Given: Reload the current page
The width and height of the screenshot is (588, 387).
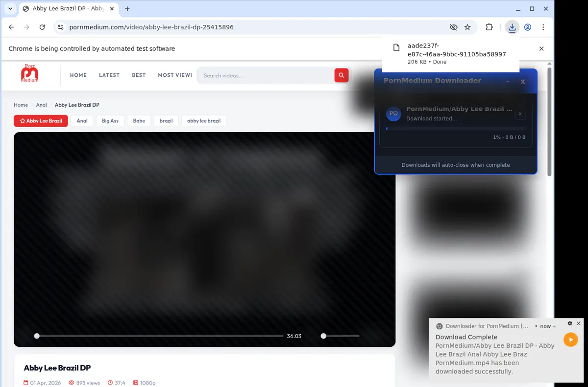Looking at the screenshot, I should pyautogui.click(x=42, y=27).
